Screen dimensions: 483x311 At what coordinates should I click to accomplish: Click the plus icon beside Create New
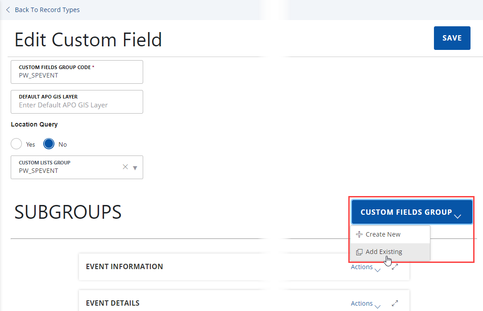[x=359, y=234]
